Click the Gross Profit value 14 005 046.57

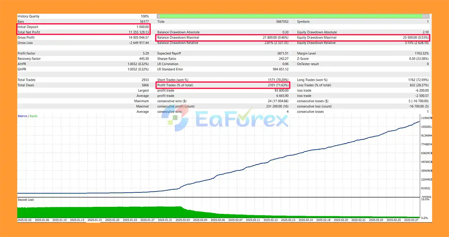139,38
